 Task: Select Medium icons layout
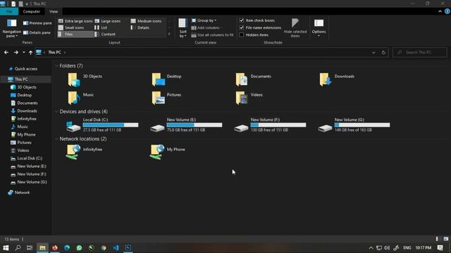click(146, 21)
